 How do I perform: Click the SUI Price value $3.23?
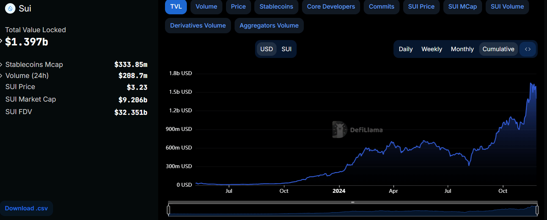137,87
